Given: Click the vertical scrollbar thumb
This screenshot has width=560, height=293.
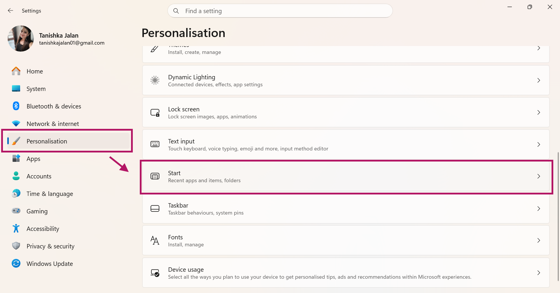Looking at the screenshot, I should pos(558,216).
